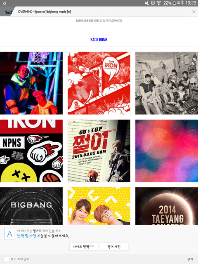Tap the 번역 및 사전 link text

pyautogui.click(x=26, y=236)
